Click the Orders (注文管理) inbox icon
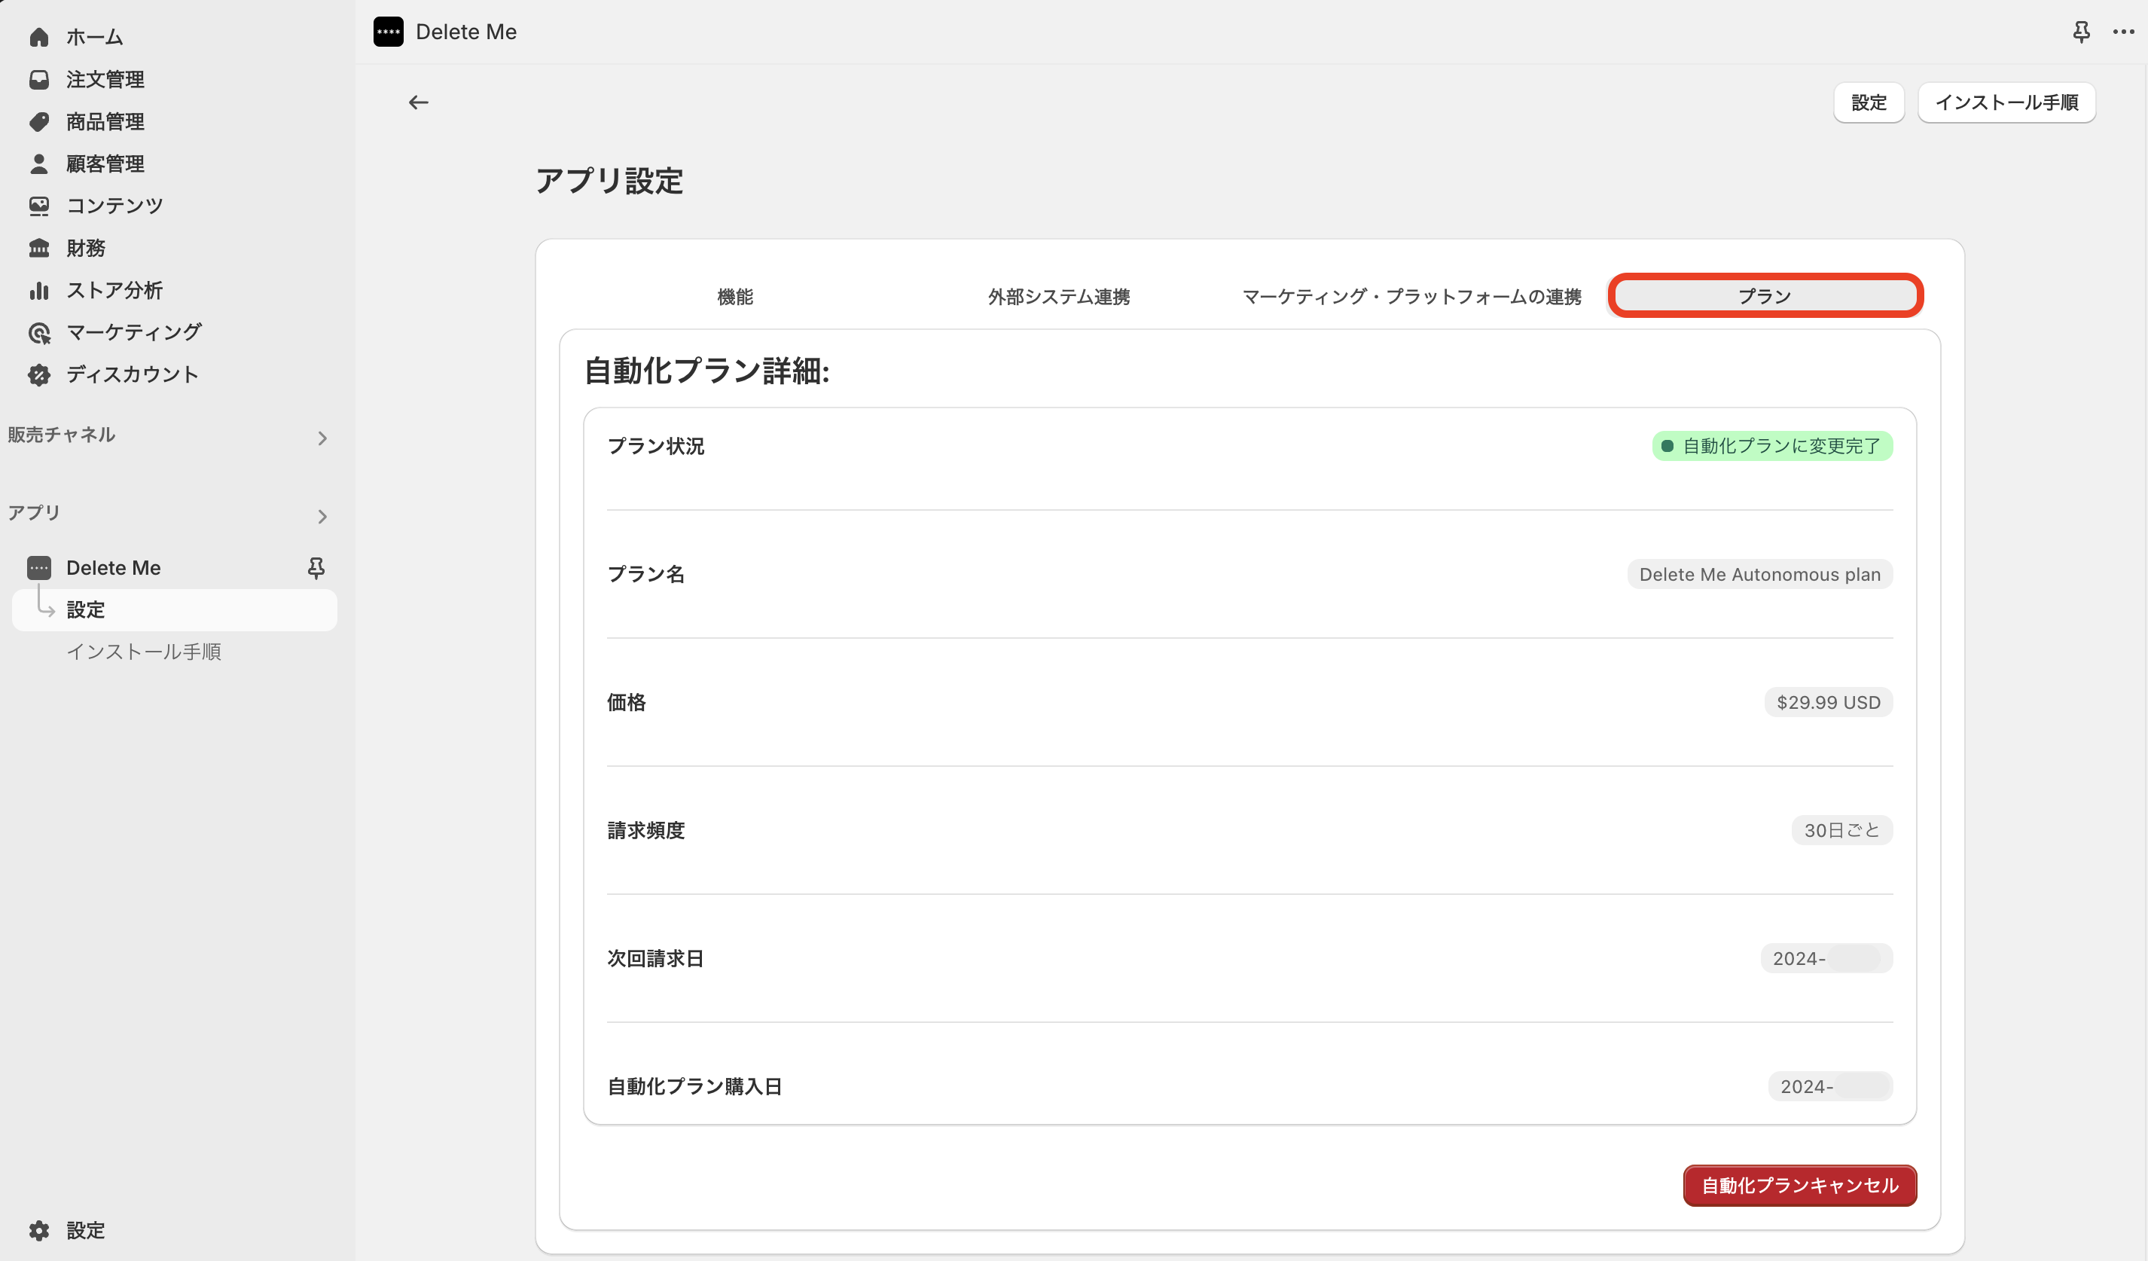Image resolution: width=2148 pixels, height=1261 pixels. click(x=39, y=79)
